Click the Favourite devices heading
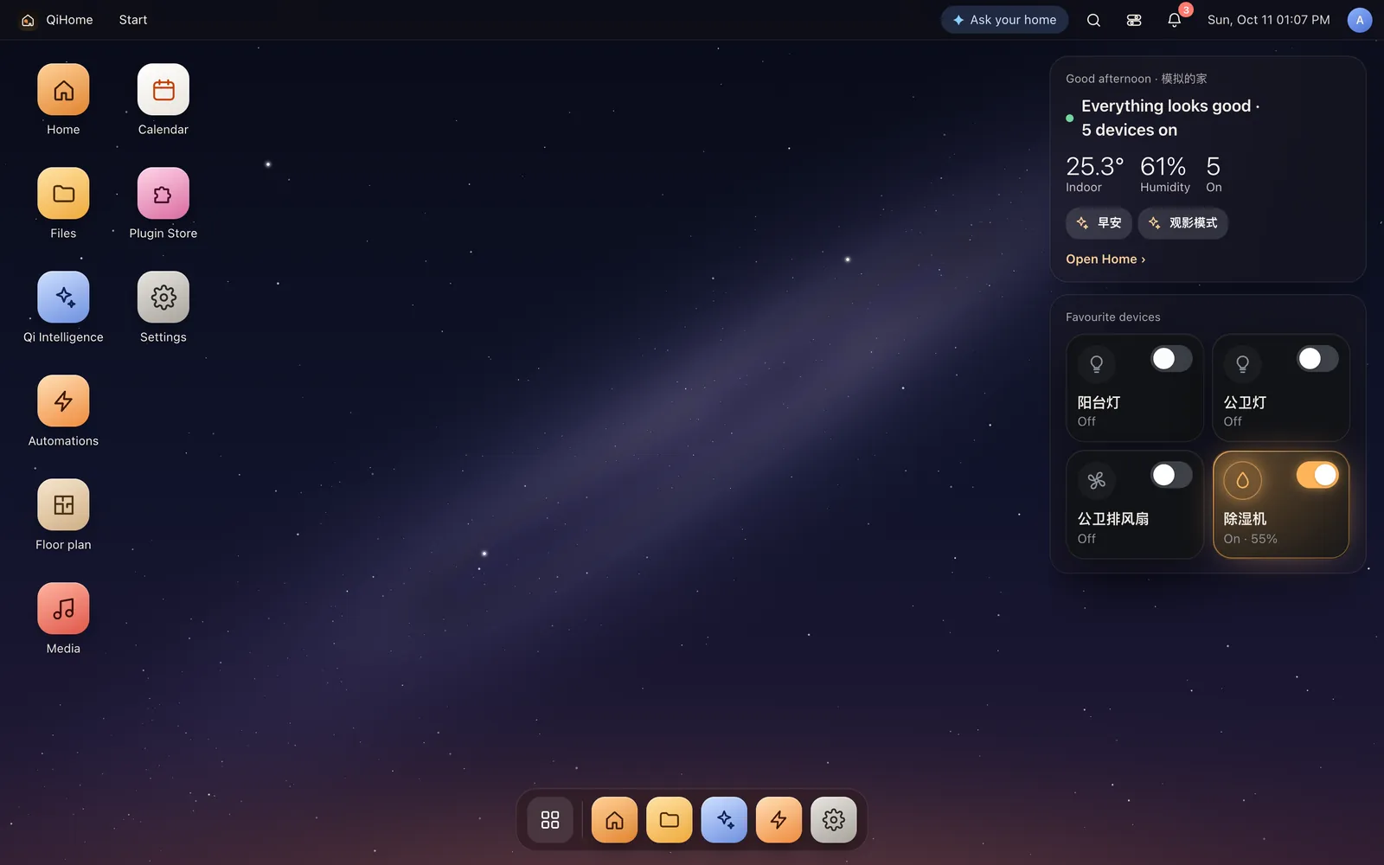1384x865 pixels. [1113, 317]
